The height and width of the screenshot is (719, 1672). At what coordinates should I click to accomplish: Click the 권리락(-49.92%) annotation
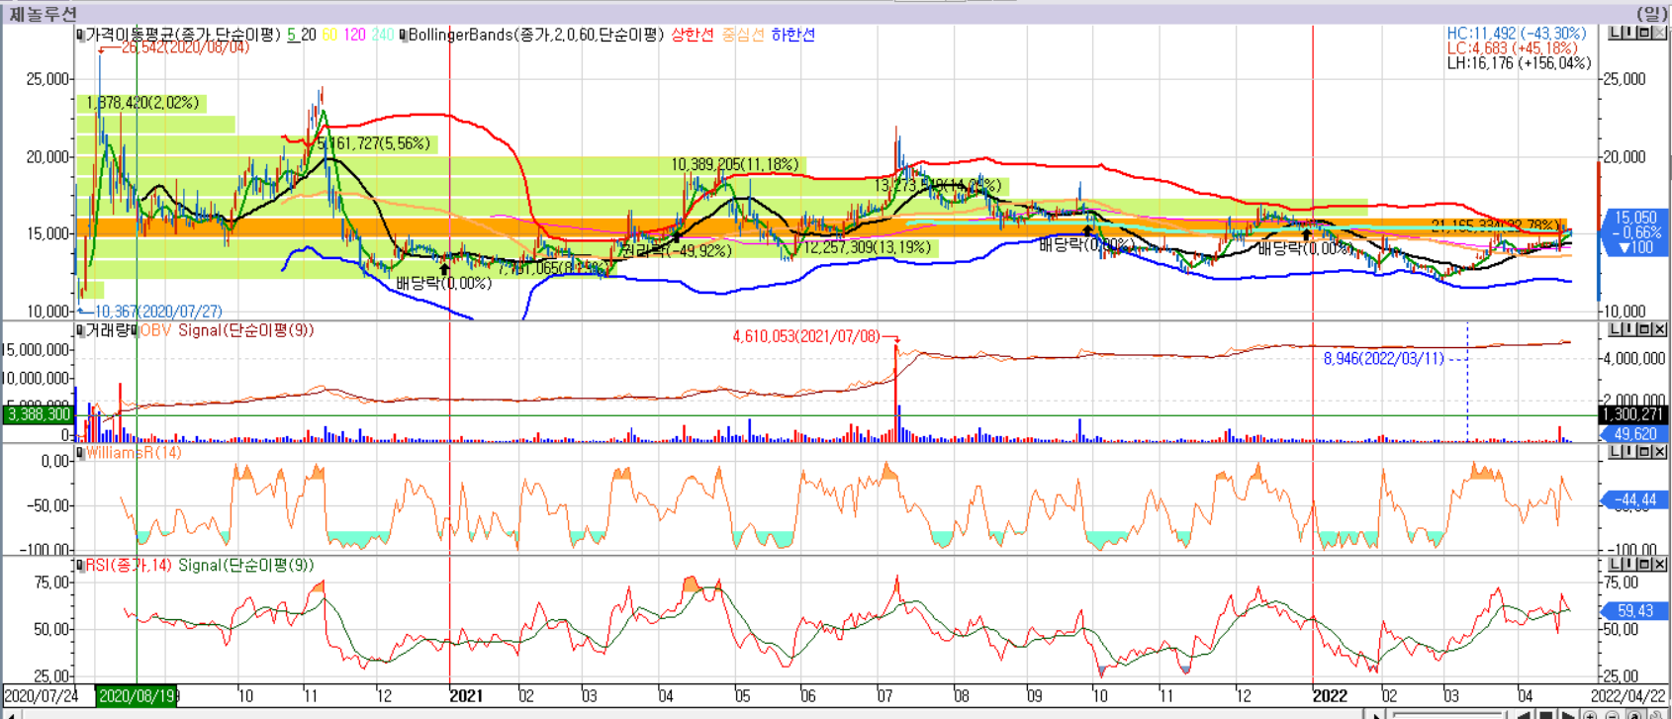(x=677, y=251)
